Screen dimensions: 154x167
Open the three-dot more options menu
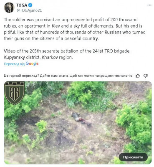click(149, 5)
